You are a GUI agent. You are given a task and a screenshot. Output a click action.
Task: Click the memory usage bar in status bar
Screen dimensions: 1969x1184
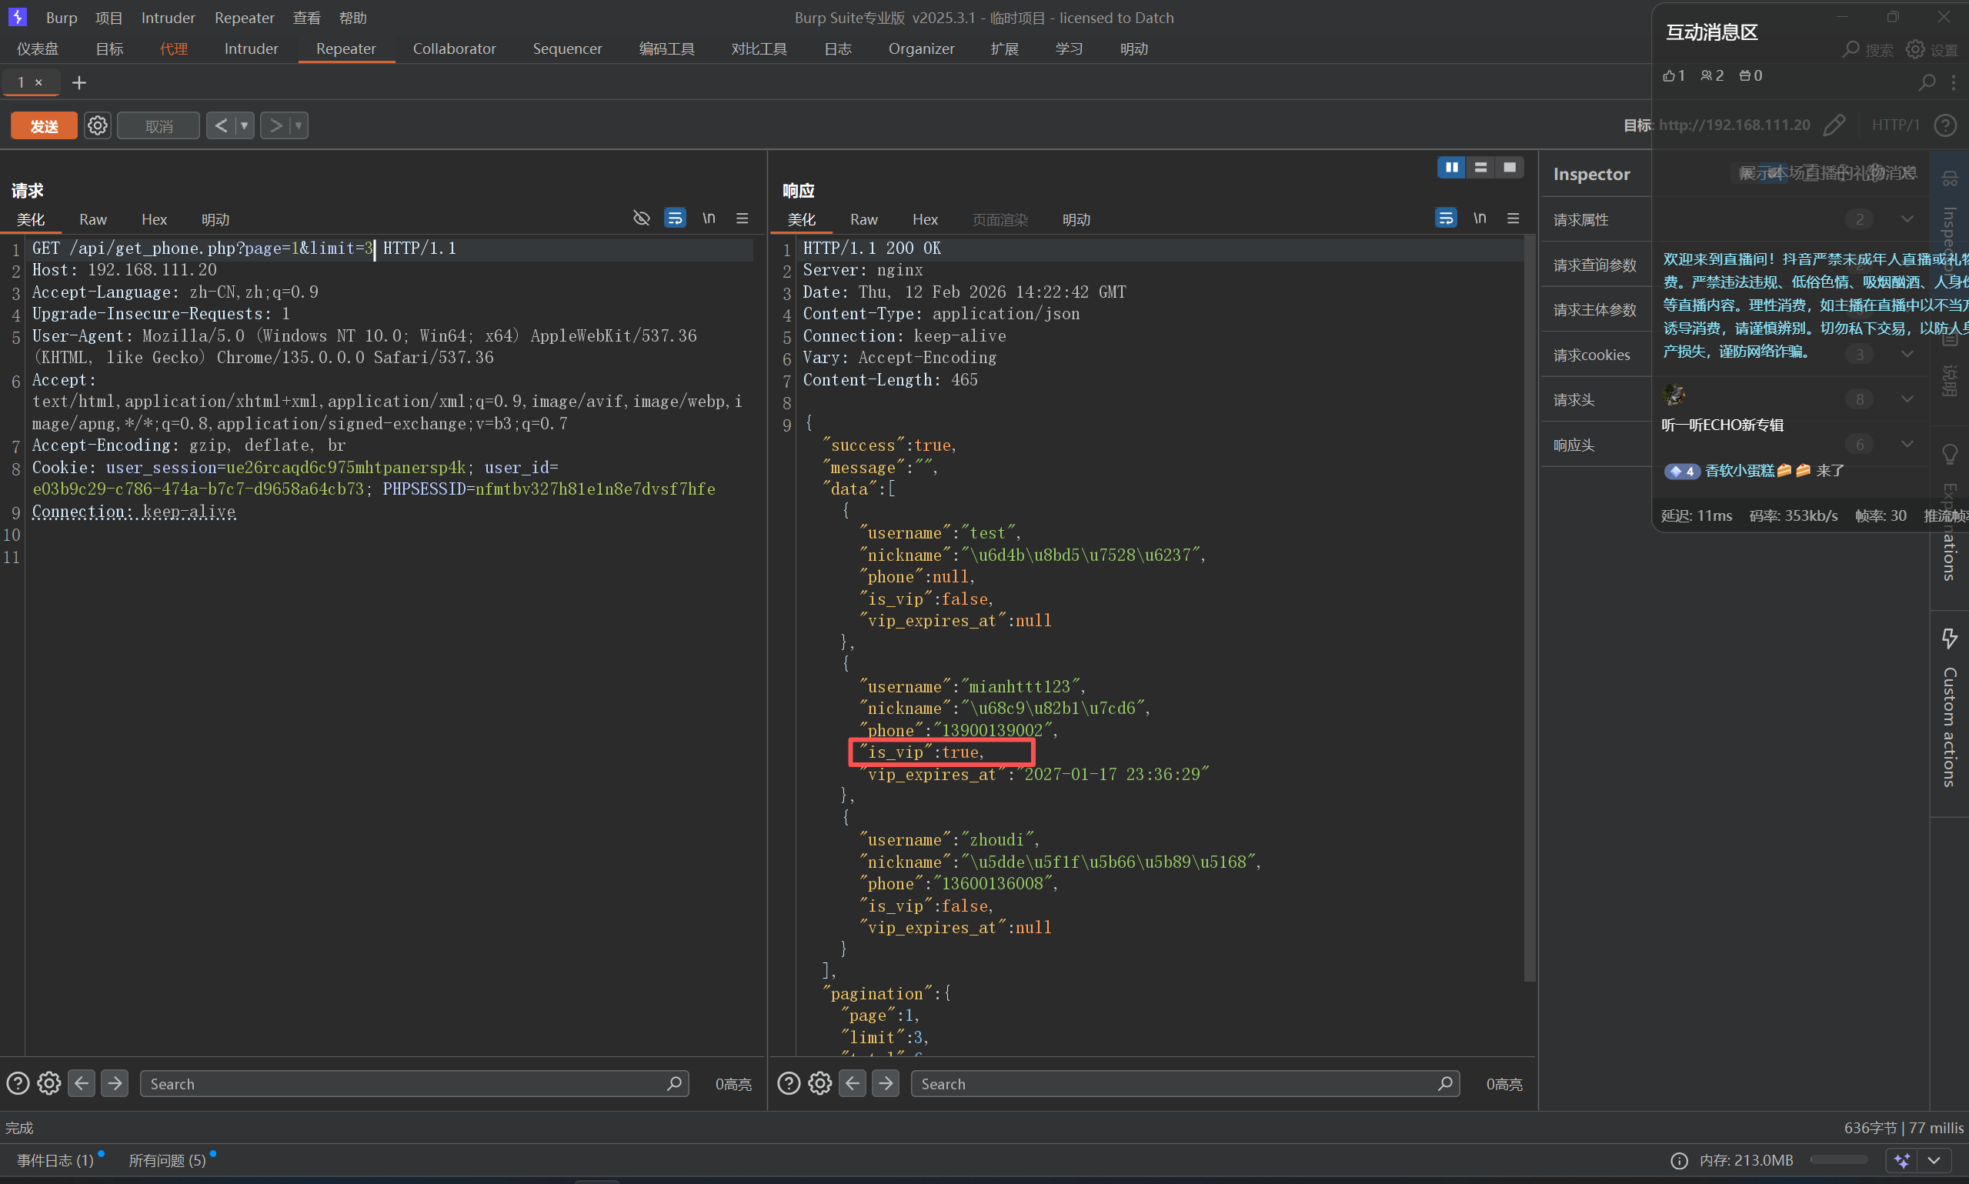coord(1838,1160)
